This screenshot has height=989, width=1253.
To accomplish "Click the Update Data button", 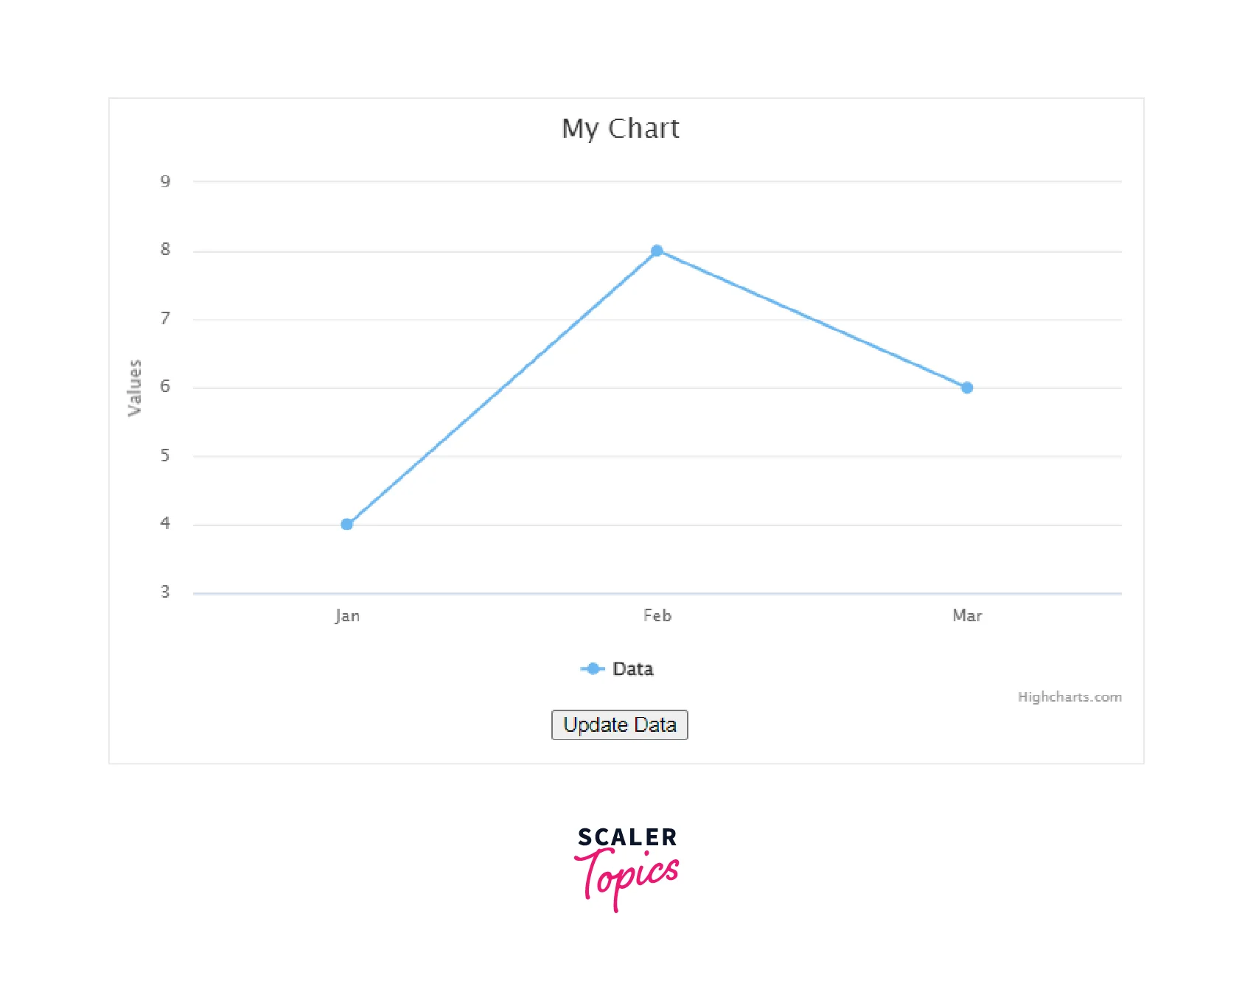I will click(619, 725).
